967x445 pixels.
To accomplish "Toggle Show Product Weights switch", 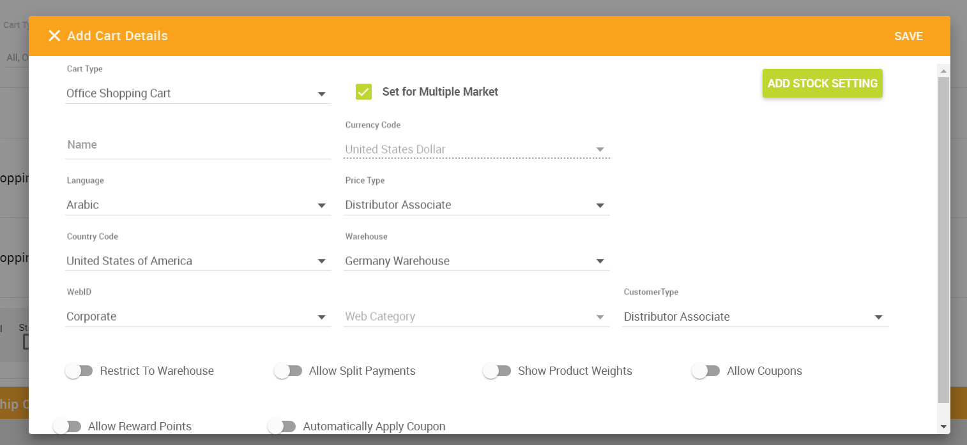I will tap(497, 371).
